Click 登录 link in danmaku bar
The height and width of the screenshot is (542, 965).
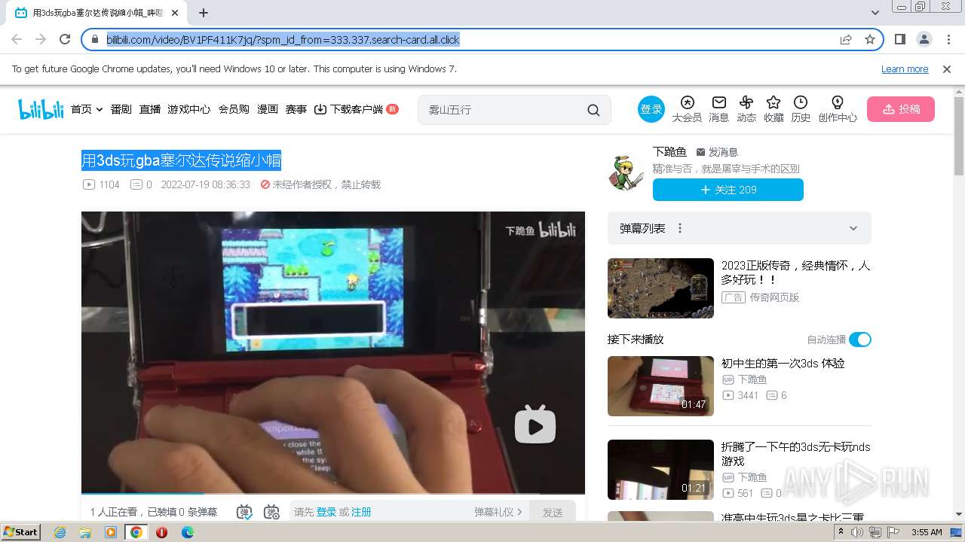coord(326,512)
